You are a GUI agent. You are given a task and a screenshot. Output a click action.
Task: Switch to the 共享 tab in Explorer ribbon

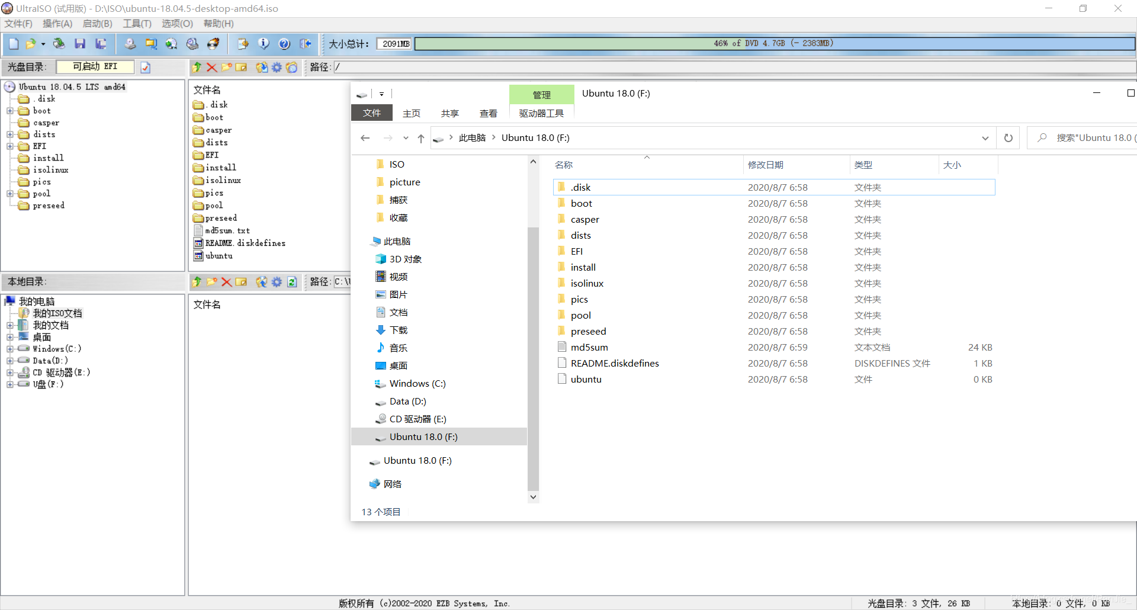click(450, 113)
